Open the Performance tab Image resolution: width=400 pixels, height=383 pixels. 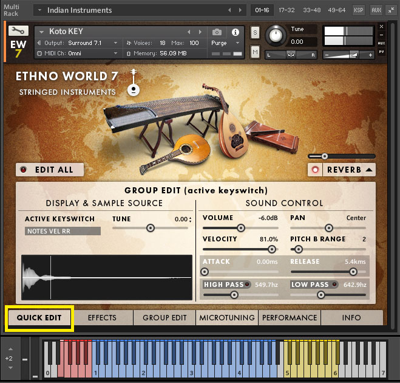coord(290,317)
